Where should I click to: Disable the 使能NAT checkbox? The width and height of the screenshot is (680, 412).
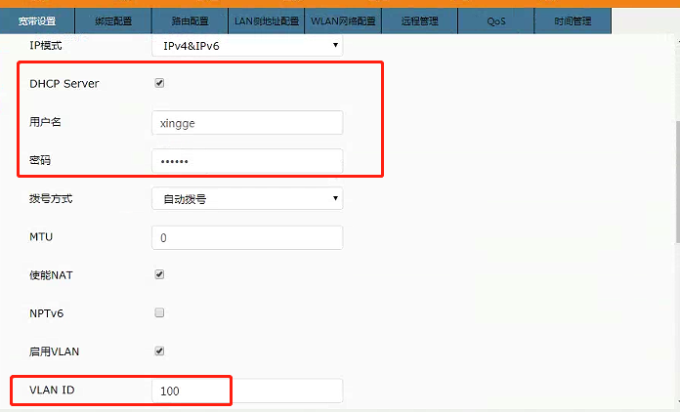click(x=160, y=275)
